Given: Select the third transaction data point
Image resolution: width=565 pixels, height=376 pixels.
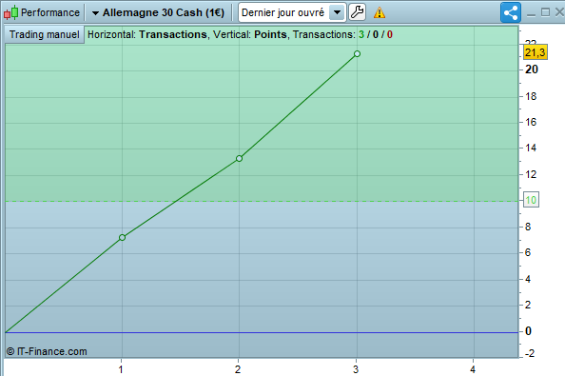Looking at the screenshot, I should pyautogui.click(x=357, y=53).
